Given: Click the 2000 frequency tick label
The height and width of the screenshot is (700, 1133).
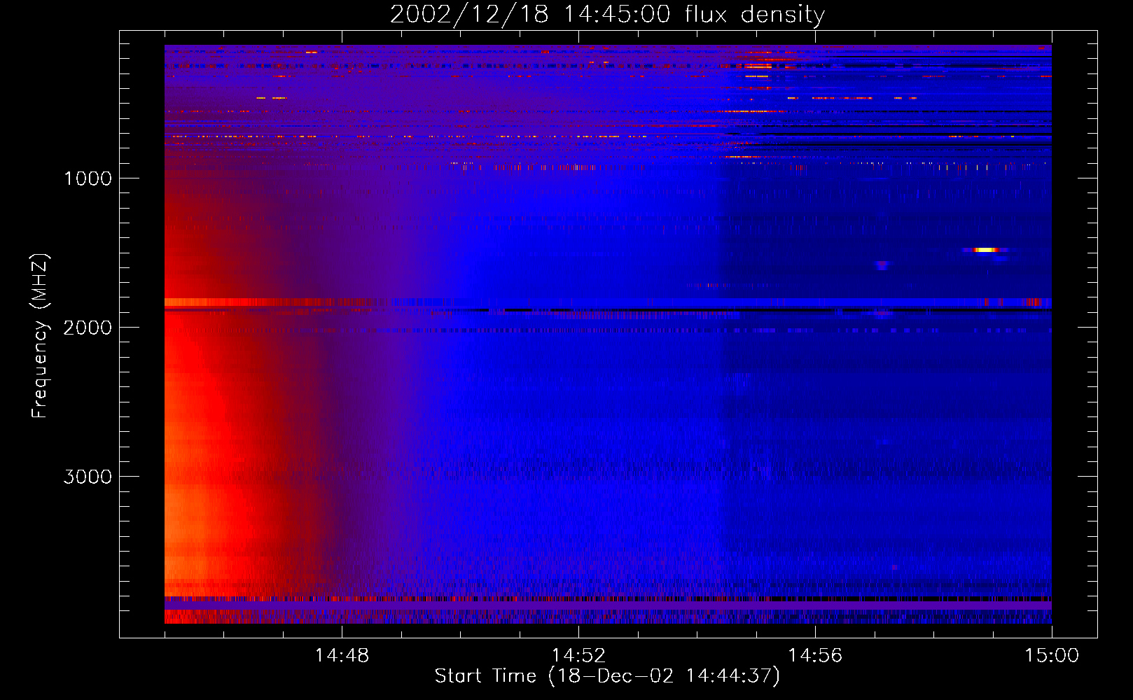Looking at the screenshot, I should point(88,328).
